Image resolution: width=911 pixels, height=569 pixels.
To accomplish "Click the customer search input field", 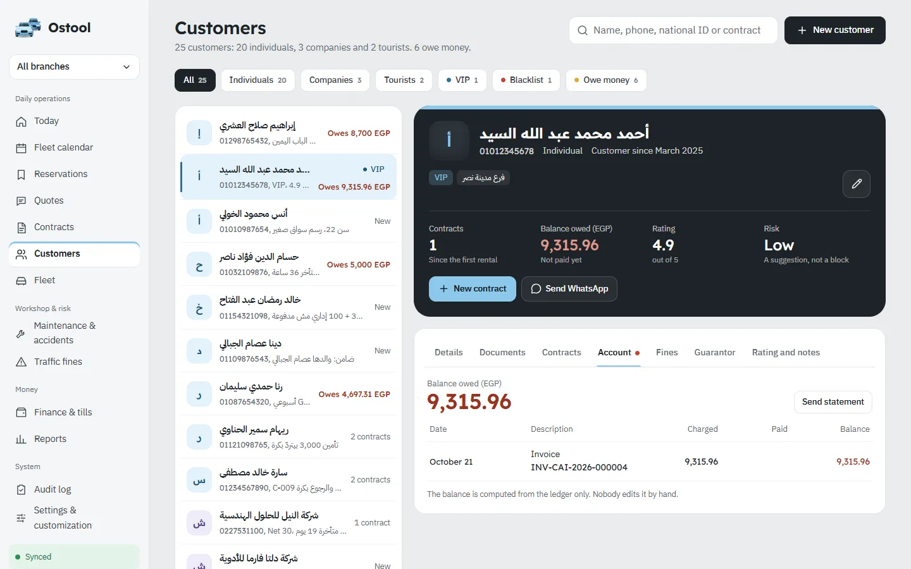I will tap(673, 30).
